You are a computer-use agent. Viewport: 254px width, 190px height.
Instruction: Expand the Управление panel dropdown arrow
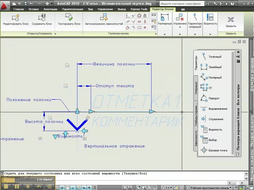pos(180,34)
